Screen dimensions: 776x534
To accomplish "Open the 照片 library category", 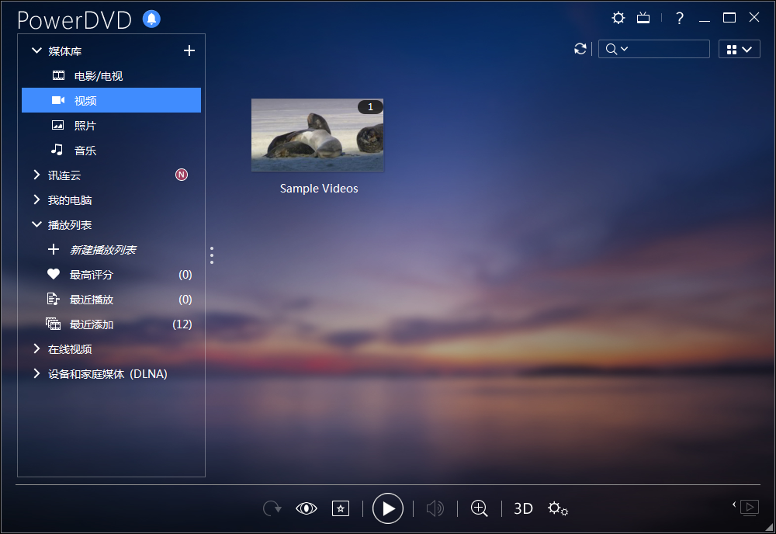I will point(85,126).
